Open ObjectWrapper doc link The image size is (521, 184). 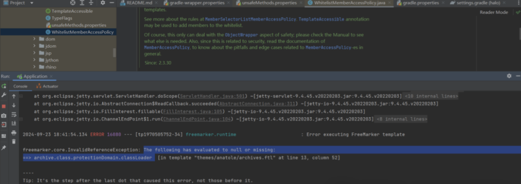241,35
